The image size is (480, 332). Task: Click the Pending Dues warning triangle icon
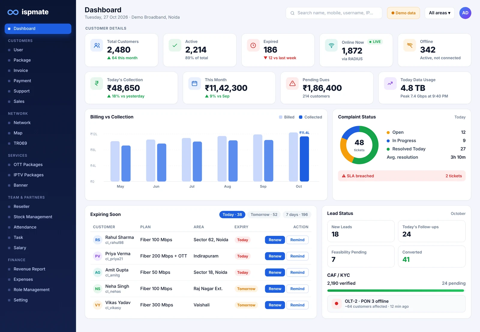click(x=292, y=84)
